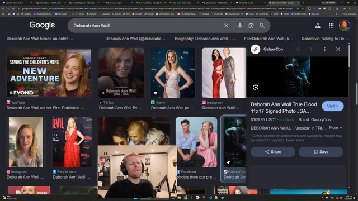This screenshot has width=358, height=201.
Task: Open the All Bookmarks folder
Action: pyautogui.click(x=349, y=14)
